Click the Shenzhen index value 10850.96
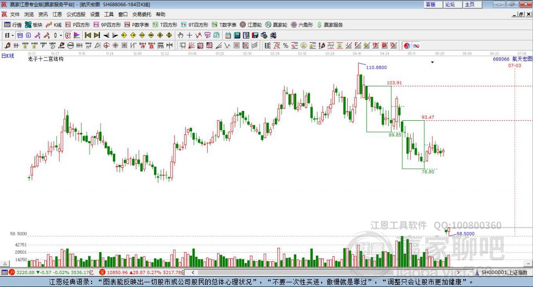This screenshot has height=287, width=533. 117,272
